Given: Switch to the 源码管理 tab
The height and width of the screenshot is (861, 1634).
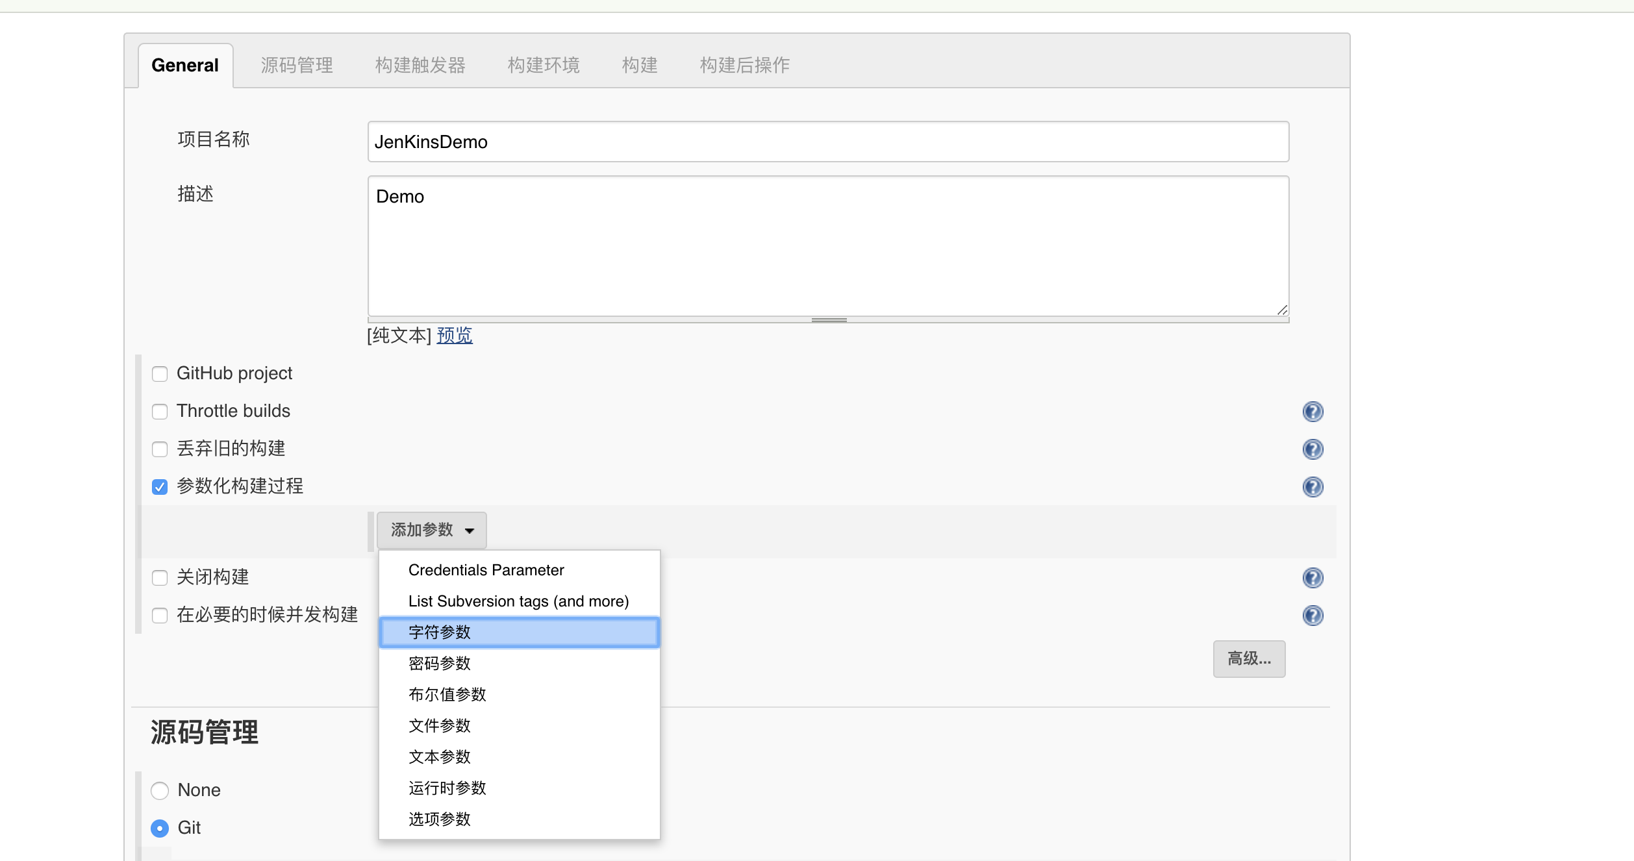Looking at the screenshot, I should coord(297,66).
